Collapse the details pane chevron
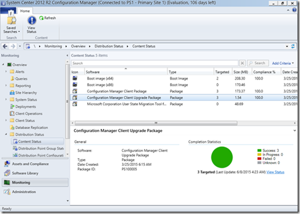This screenshot has width=300, height=214. point(295,131)
